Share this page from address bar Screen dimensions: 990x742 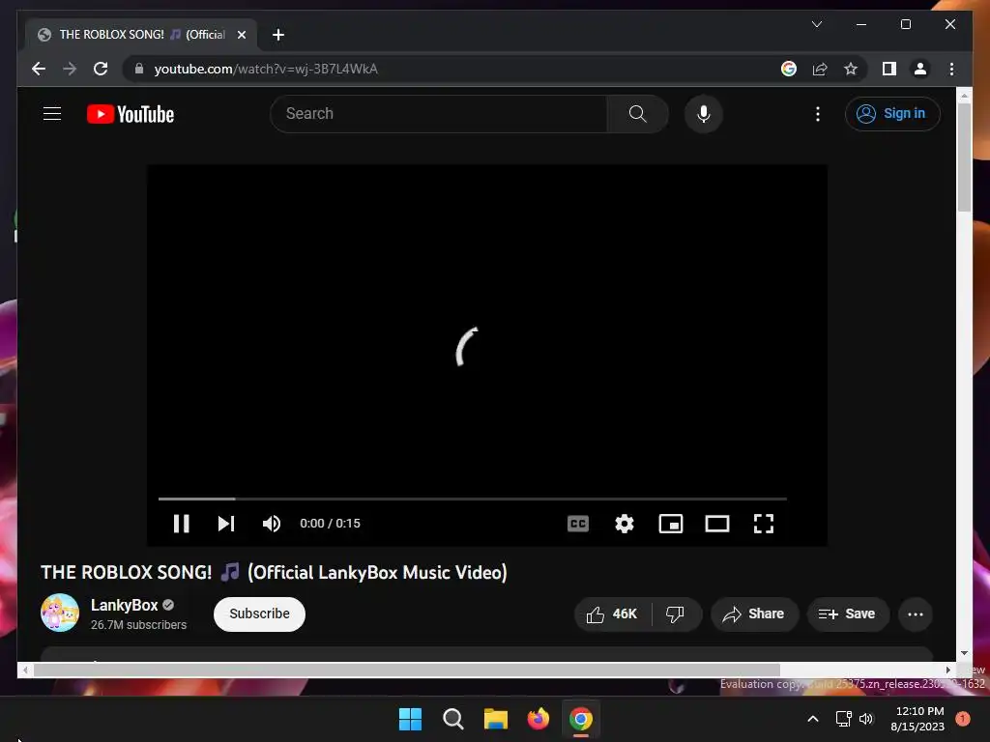[x=820, y=69]
